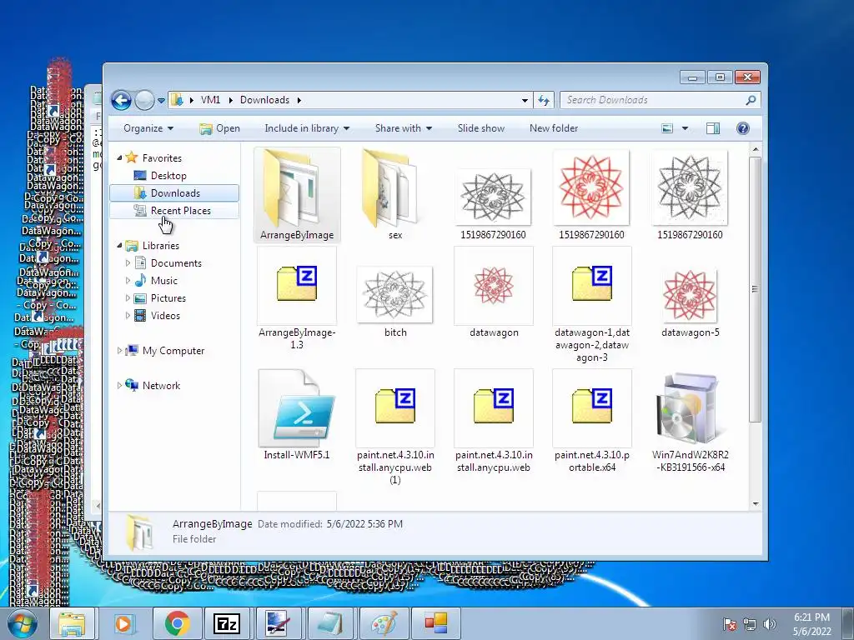The image size is (854, 640).
Task: Create a New folder
Action: pyautogui.click(x=554, y=128)
